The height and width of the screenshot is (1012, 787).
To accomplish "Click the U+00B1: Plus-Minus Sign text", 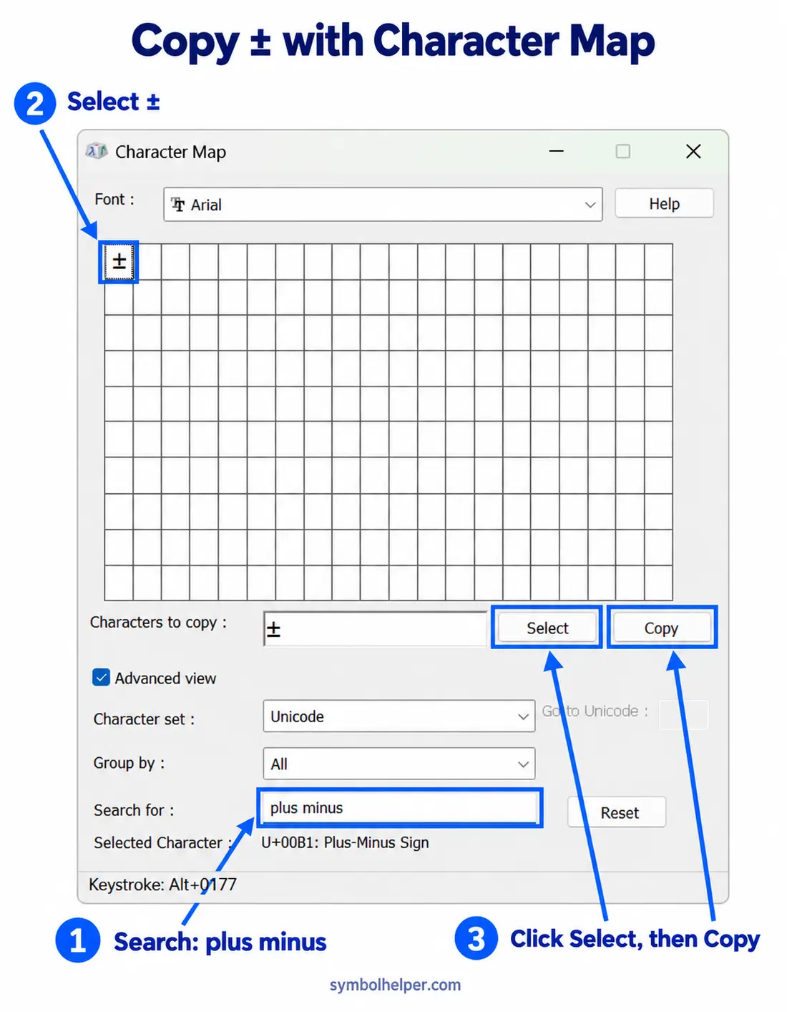I will pyautogui.click(x=345, y=842).
